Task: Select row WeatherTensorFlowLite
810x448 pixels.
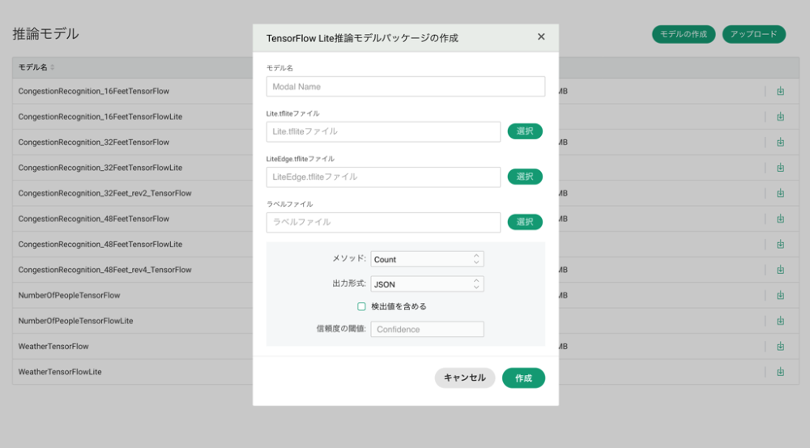Action: pos(406,372)
